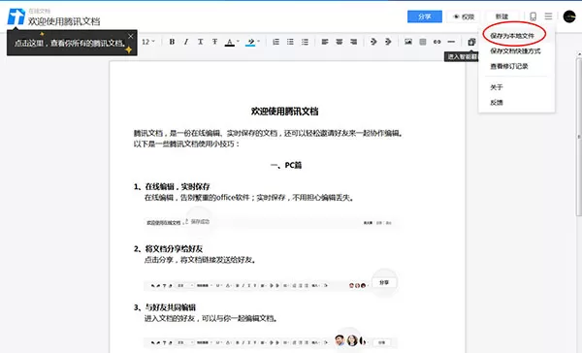This screenshot has height=353, width=582.
Task: Insert a table from the toolbar
Action: (422, 42)
